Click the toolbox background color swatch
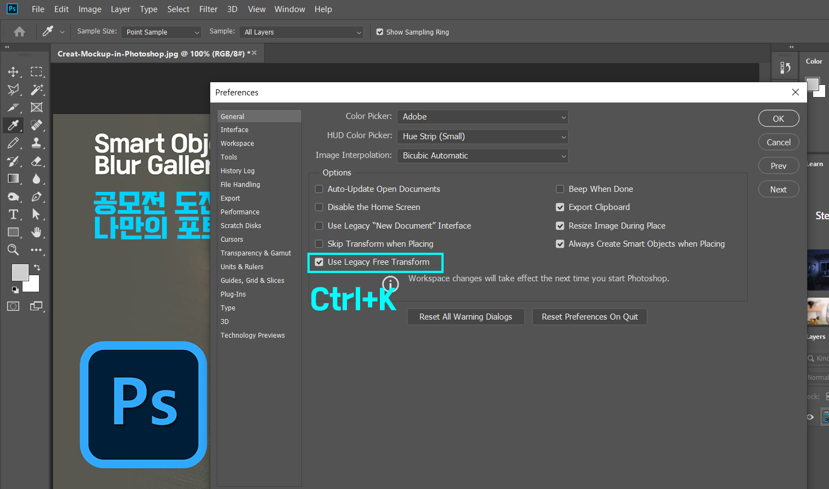This screenshot has width=829, height=489. (33, 285)
